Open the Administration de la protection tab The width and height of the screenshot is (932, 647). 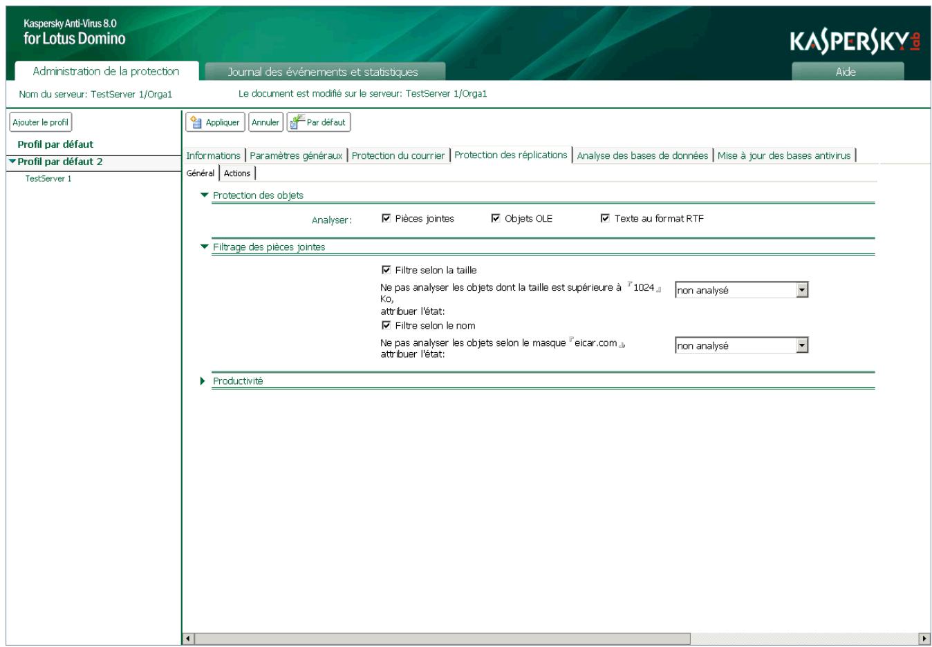point(106,71)
